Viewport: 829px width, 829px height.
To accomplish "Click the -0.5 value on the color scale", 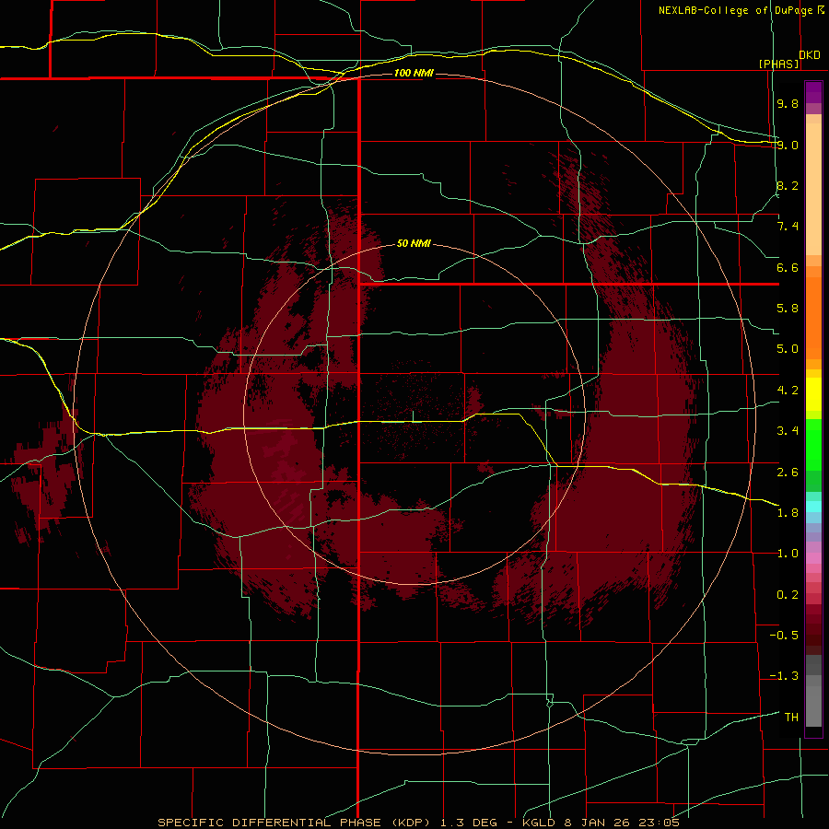I will pyautogui.click(x=784, y=636).
